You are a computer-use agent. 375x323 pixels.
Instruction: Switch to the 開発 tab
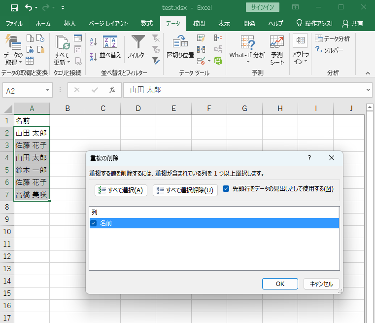click(x=249, y=24)
